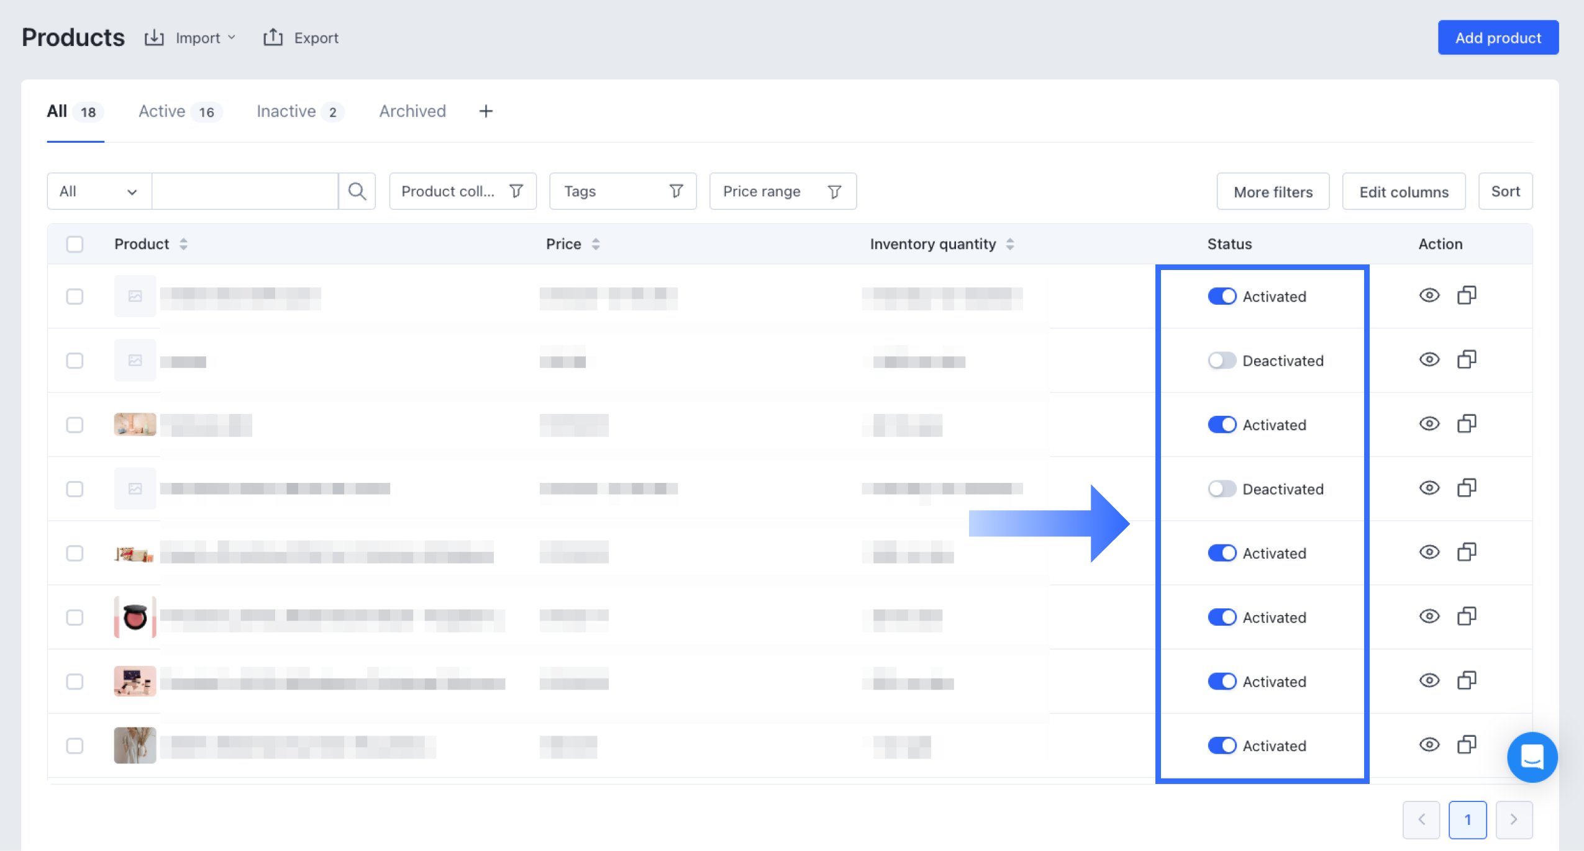Image resolution: width=1584 pixels, height=851 pixels.
Task: Open More filters
Action: [1272, 192]
